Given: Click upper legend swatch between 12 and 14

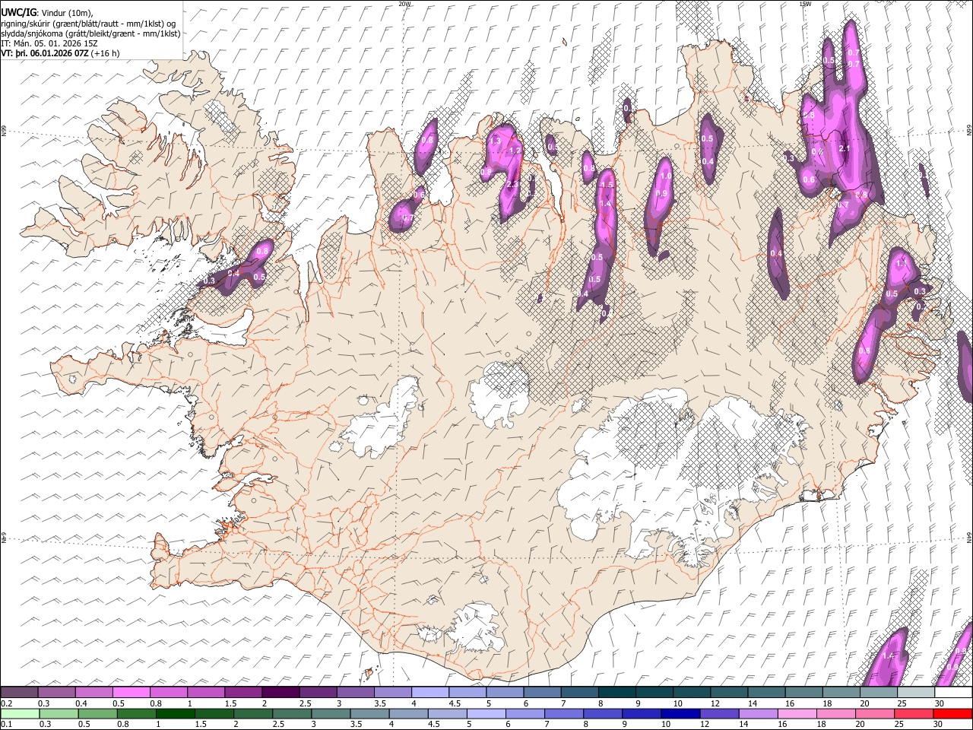Looking at the screenshot, I should [x=729, y=692].
